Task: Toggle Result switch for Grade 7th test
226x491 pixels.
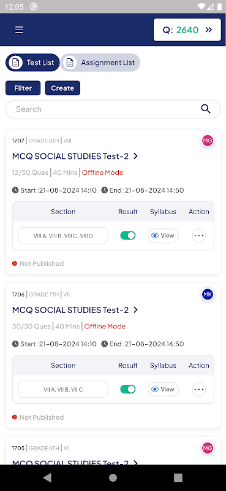Action: pos(128,389)
